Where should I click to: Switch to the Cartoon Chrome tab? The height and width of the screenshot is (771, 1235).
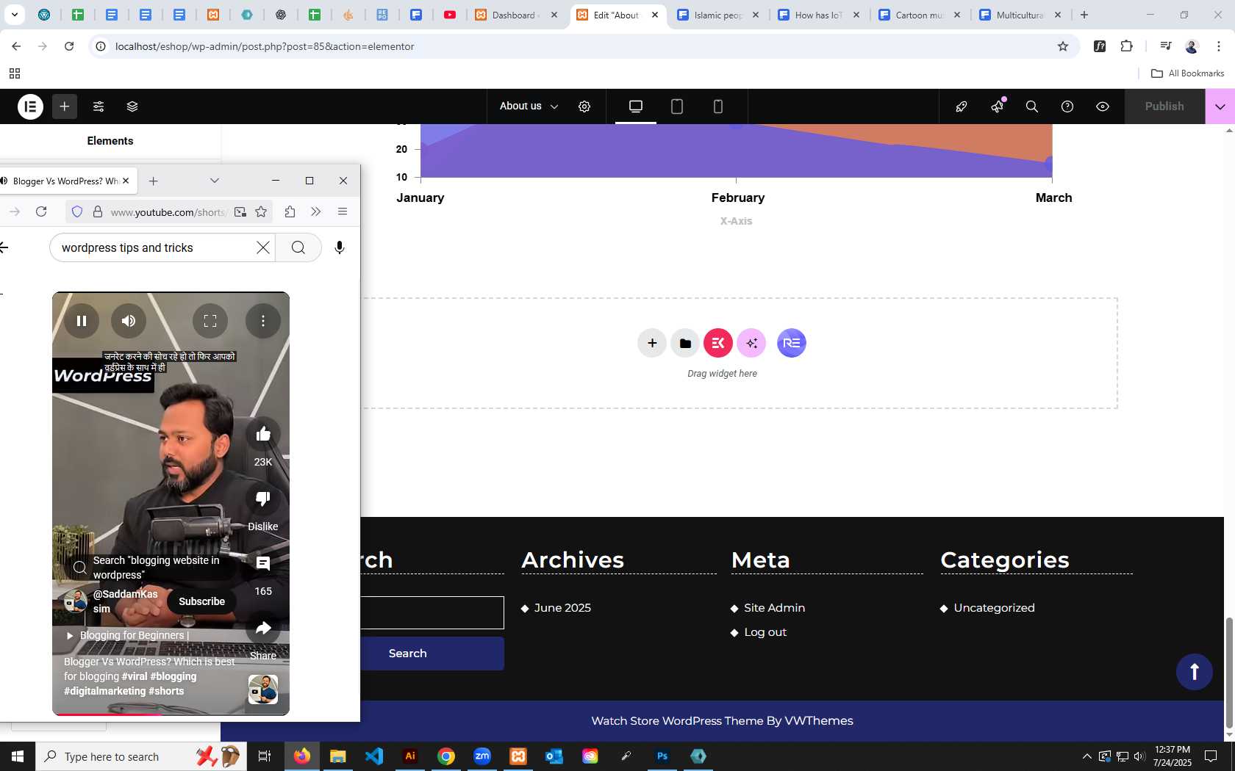920,15
